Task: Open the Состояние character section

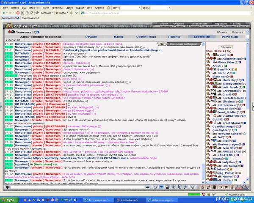Action: pos(202,37)
